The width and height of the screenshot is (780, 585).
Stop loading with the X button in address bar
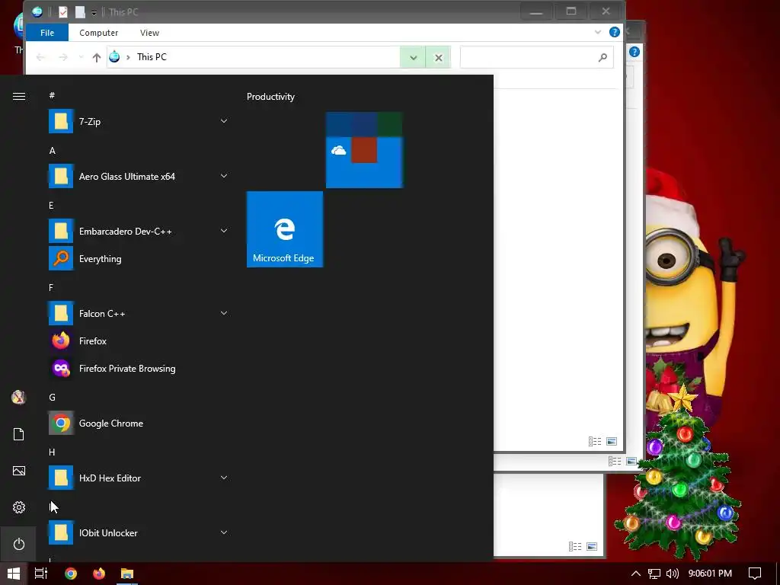click(x=438, y=58)
